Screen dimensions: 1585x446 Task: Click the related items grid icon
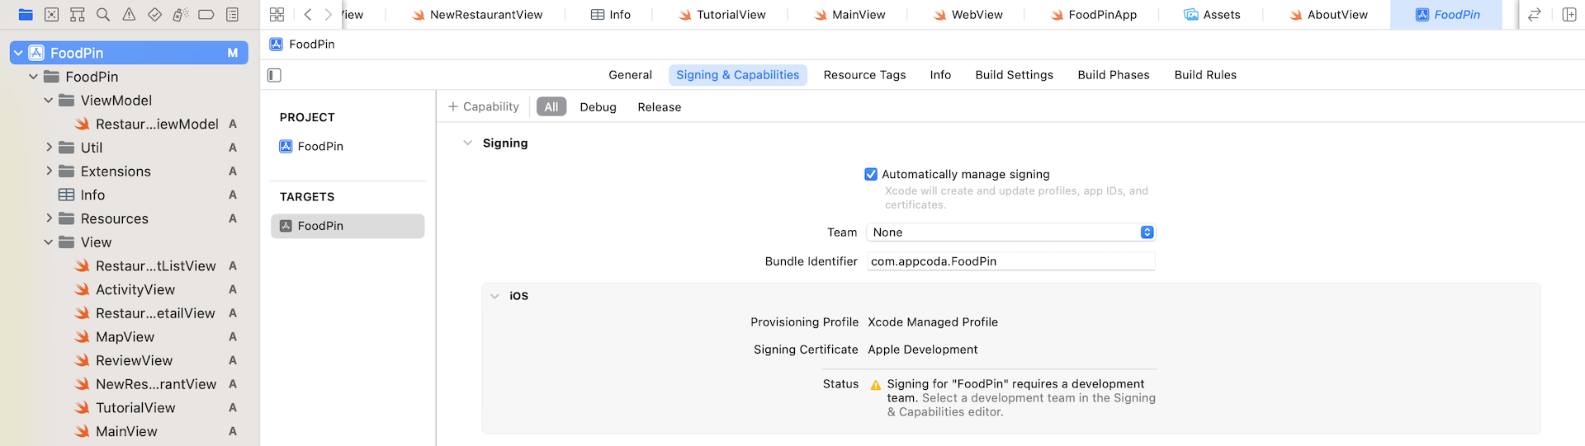coord(277,14)
